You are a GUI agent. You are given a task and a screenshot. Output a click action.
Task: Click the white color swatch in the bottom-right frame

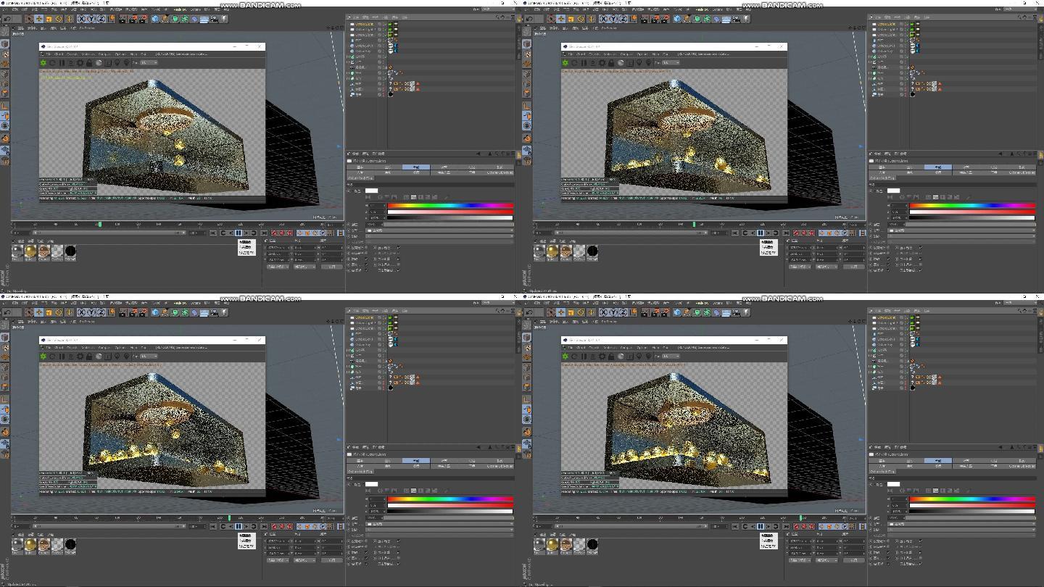coord(893,484)
